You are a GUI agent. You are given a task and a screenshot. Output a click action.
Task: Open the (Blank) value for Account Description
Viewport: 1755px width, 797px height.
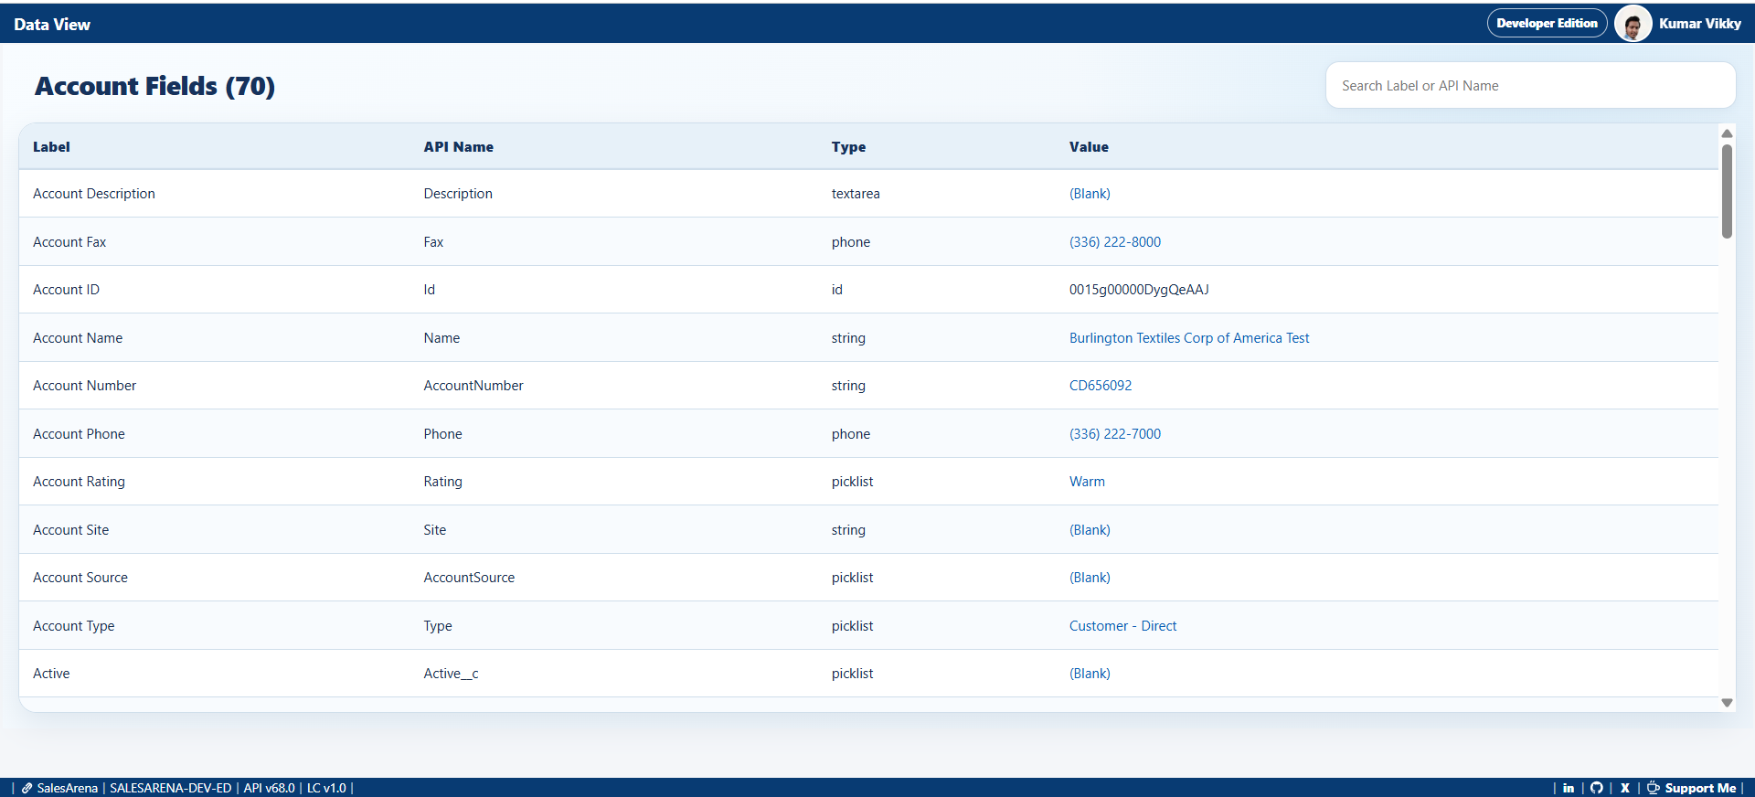pyautogui.click(x=1090, y=194)
